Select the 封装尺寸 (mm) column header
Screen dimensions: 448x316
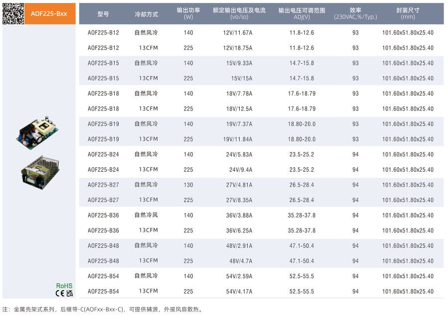[407, 13]
